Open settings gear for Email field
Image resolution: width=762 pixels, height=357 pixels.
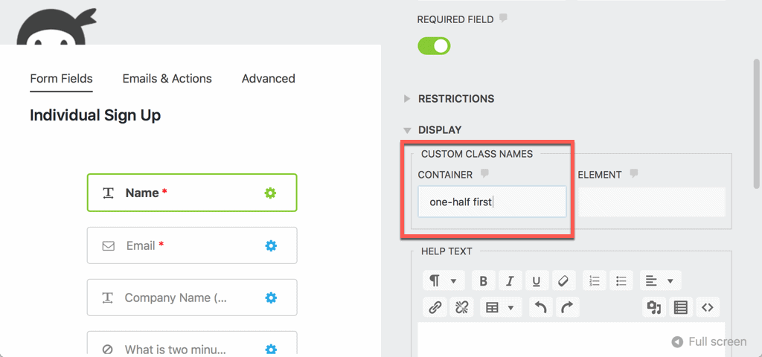(x=271, y=245)
